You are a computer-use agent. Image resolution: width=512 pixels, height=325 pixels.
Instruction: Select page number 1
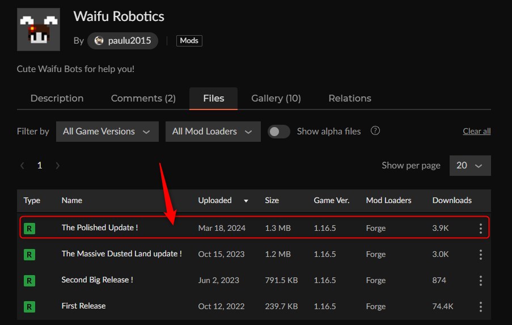(x=40, y=166)
